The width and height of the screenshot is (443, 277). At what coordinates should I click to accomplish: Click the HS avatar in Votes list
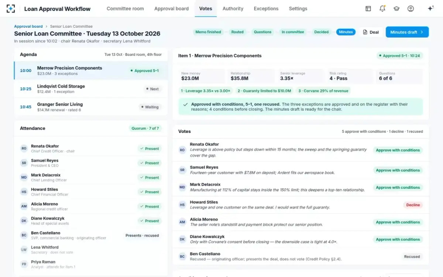tap(182, 205)
